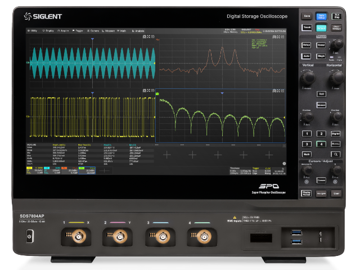This screenshot has height=270, width=360.
Task: Click the upper blue USB port
Action: tap(296, 233)
